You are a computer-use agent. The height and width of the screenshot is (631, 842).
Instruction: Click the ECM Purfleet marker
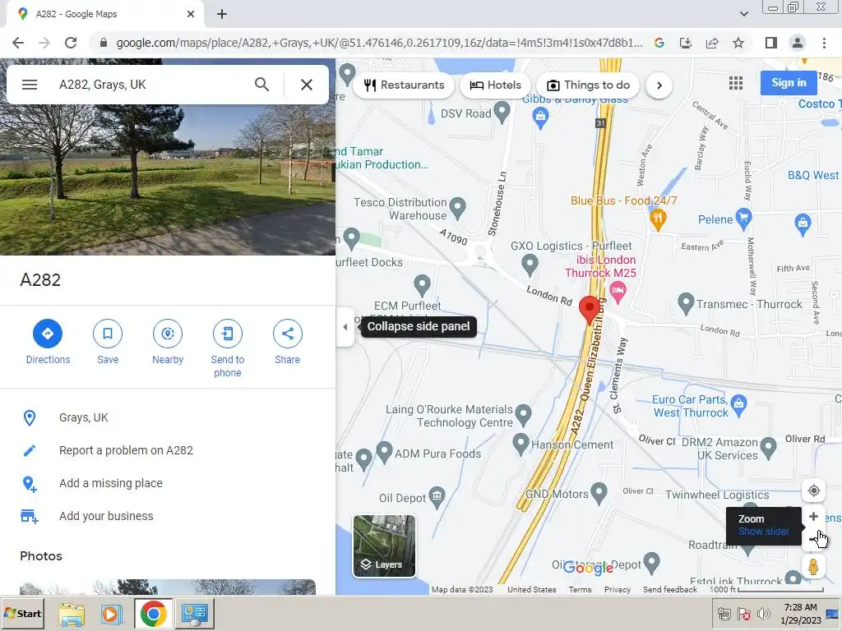coord(422,284)
